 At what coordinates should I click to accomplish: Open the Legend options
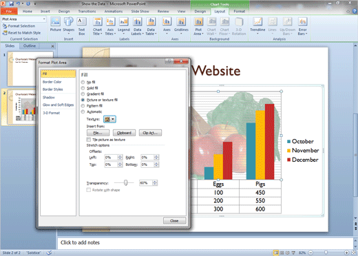[x=124, y=26]
